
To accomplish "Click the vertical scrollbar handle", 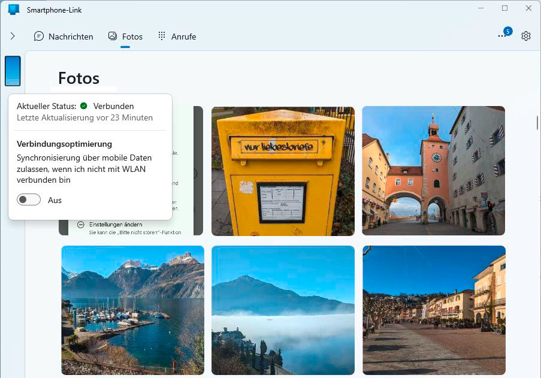I will [x=537, y=123].
